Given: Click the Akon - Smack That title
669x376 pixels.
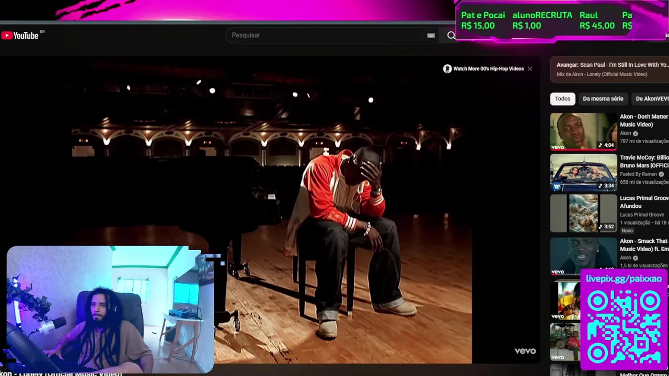Looking at the screenshot, I should 644,245.
